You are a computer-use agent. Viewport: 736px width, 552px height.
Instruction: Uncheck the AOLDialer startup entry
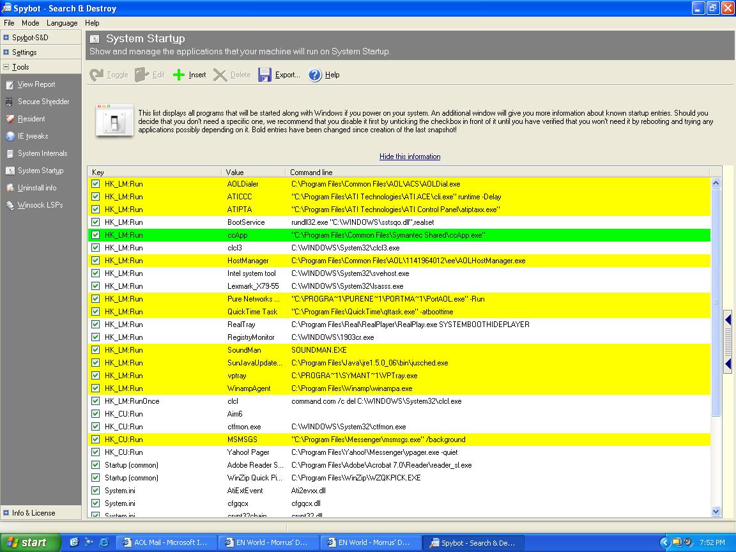pos(96,184)
